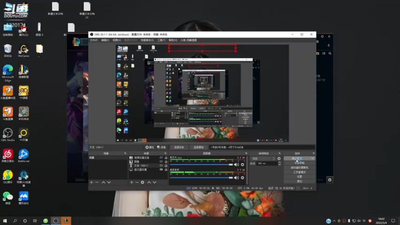
Task: Click 选择颜色 select color button
Action: coord(198,147)
